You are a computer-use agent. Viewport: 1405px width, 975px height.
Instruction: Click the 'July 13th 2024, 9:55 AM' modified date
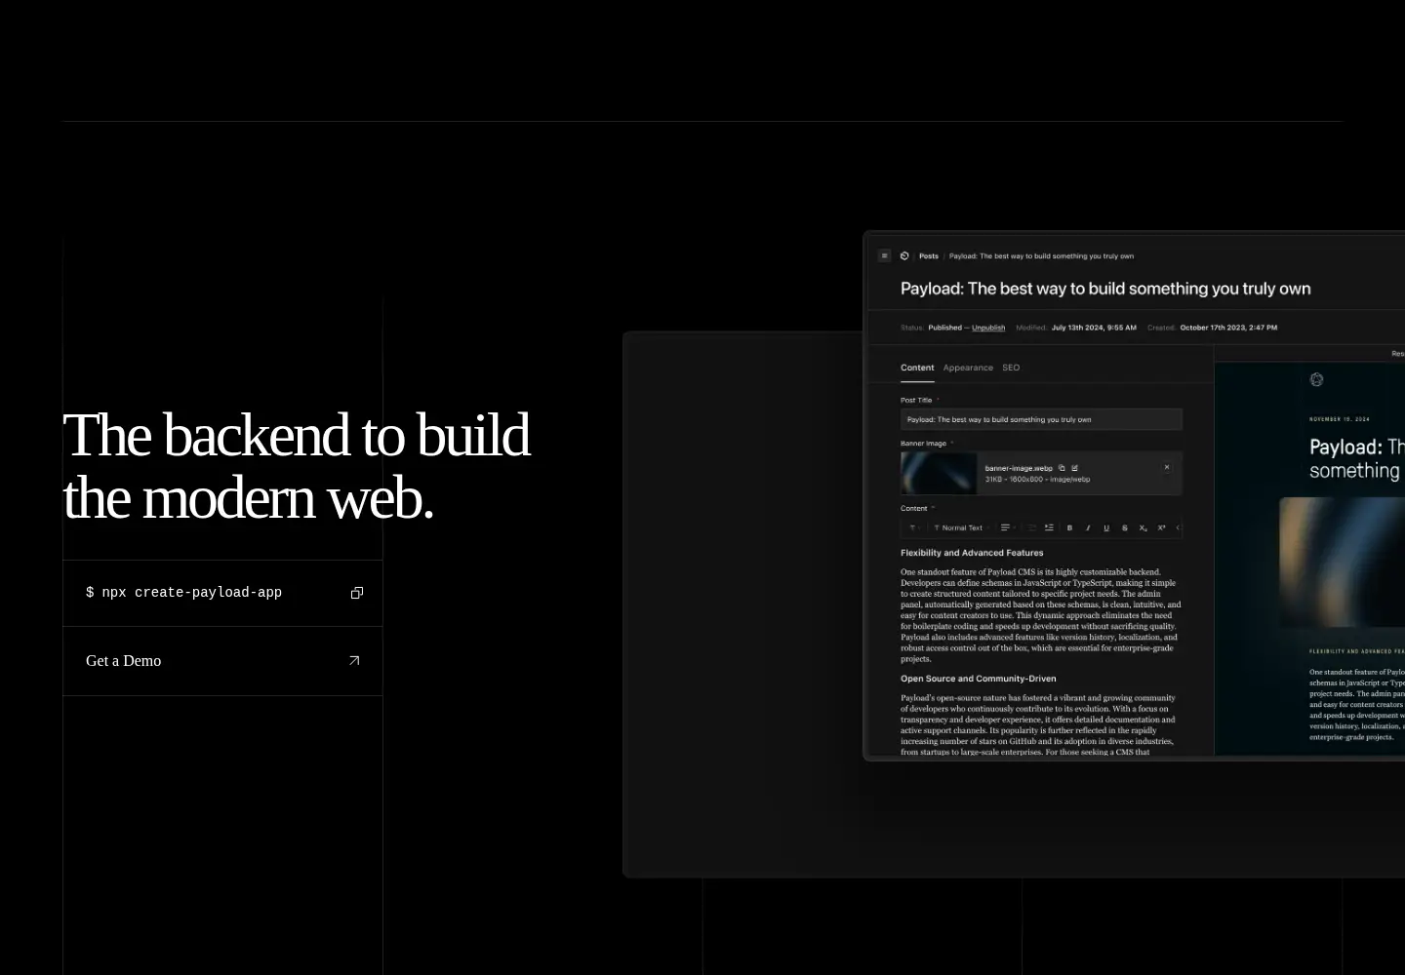point(1094,328)
